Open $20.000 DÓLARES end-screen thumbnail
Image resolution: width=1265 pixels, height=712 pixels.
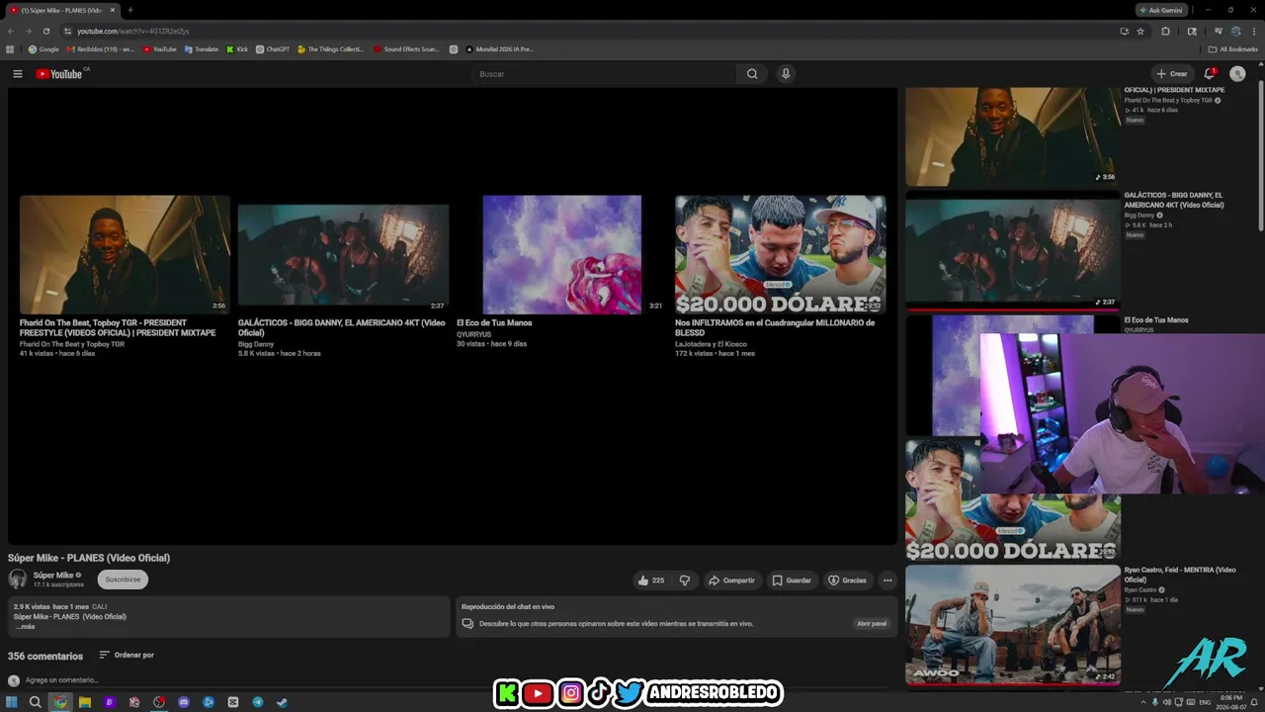click(781, 254)
